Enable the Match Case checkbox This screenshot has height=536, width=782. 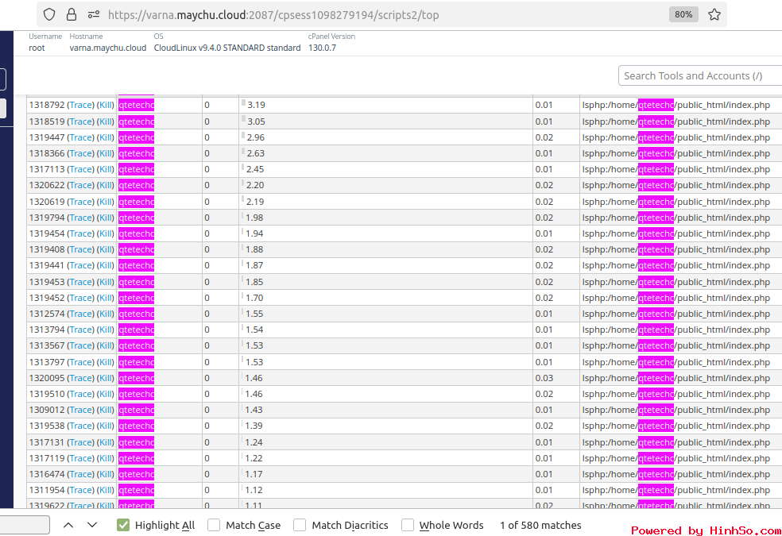pyautogui.click(x=214, y=525)
